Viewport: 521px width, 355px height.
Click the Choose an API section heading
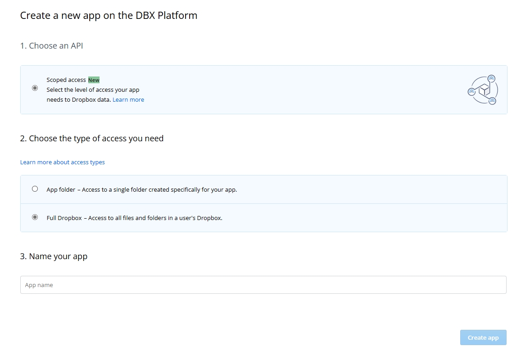(x=51, y=45)
